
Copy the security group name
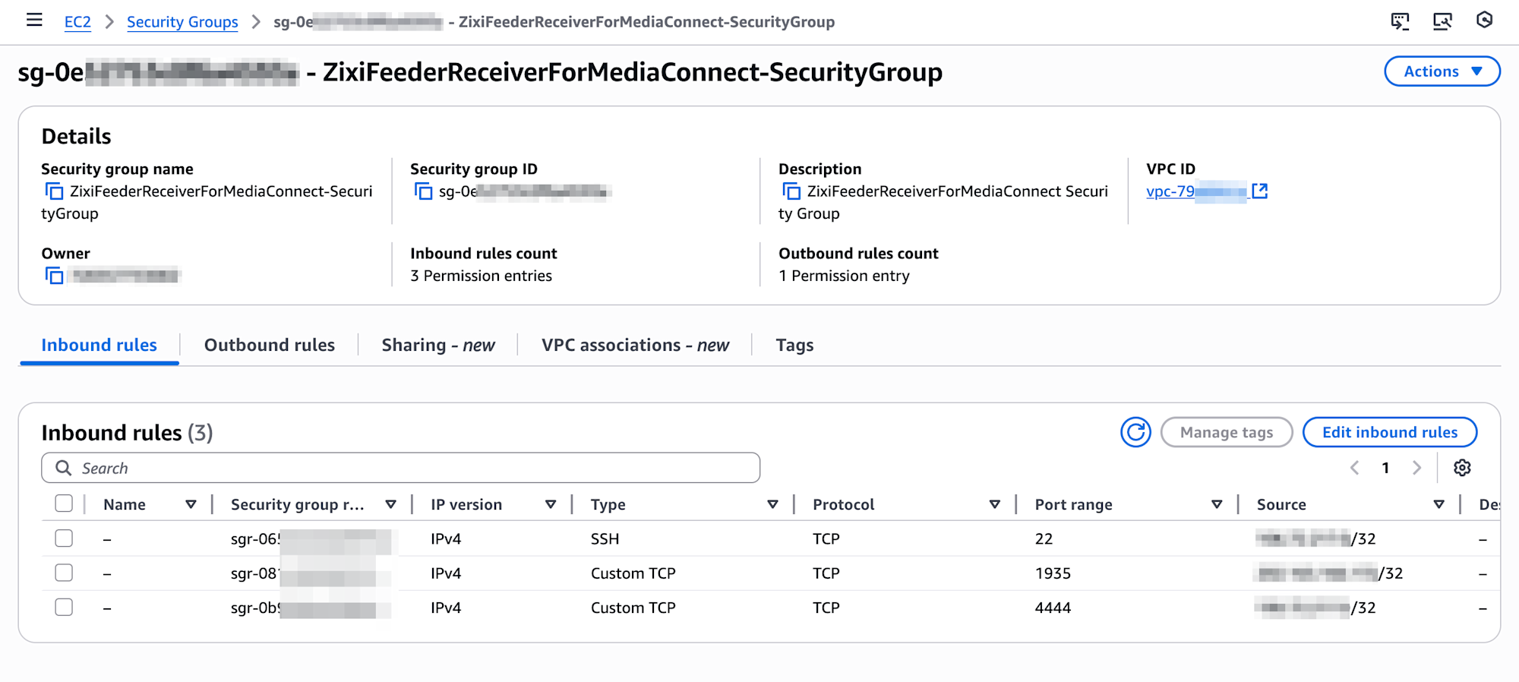[x=54, y=191]
